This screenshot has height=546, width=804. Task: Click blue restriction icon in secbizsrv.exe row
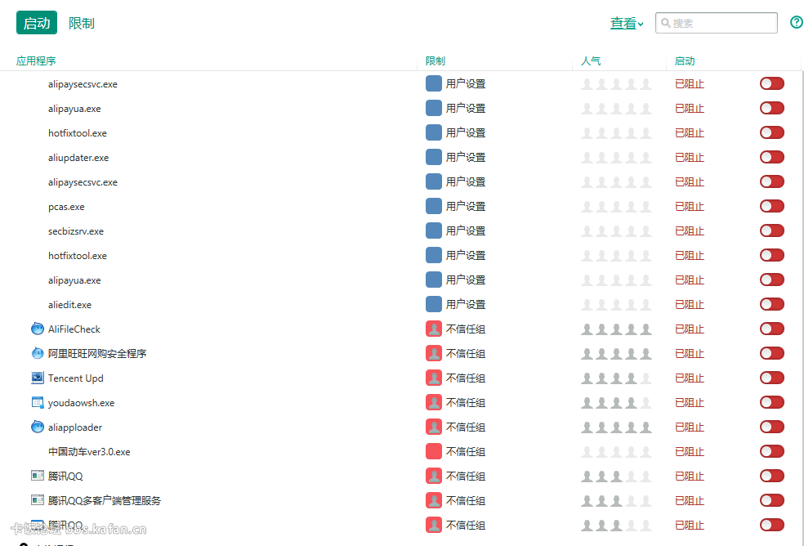pos(434,231)
